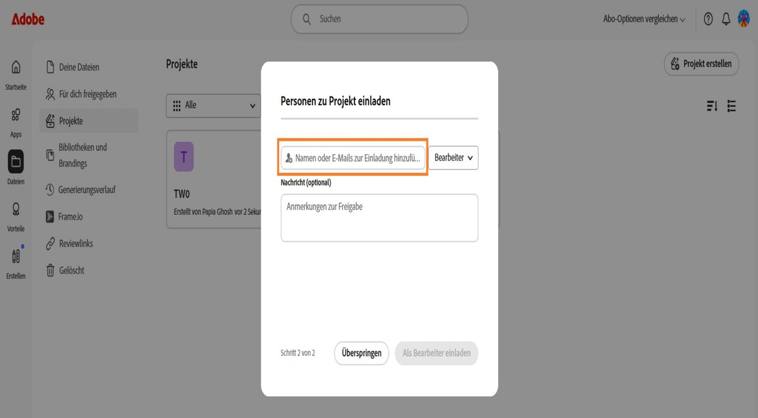Expand the Bearbeiter role dropdown
This screenshot has width=758, height=418.
pos(453,158)
